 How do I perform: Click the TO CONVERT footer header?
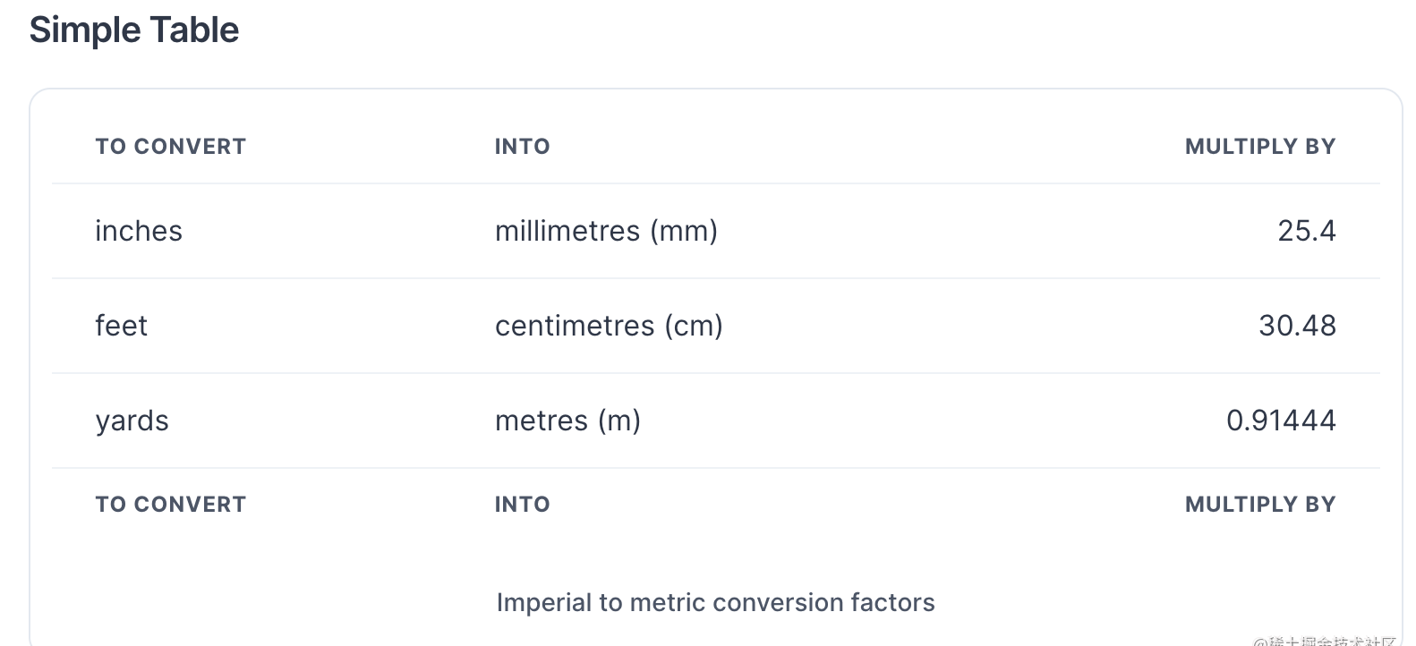pos(171,505)
